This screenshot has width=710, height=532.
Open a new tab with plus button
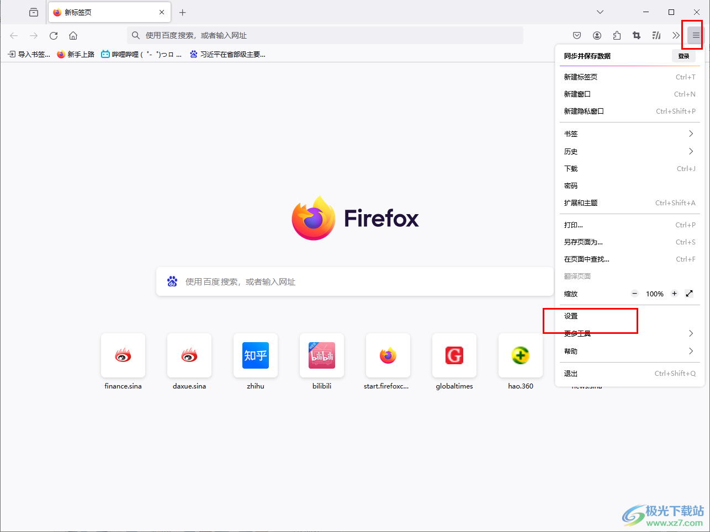[x=183, y=12]
